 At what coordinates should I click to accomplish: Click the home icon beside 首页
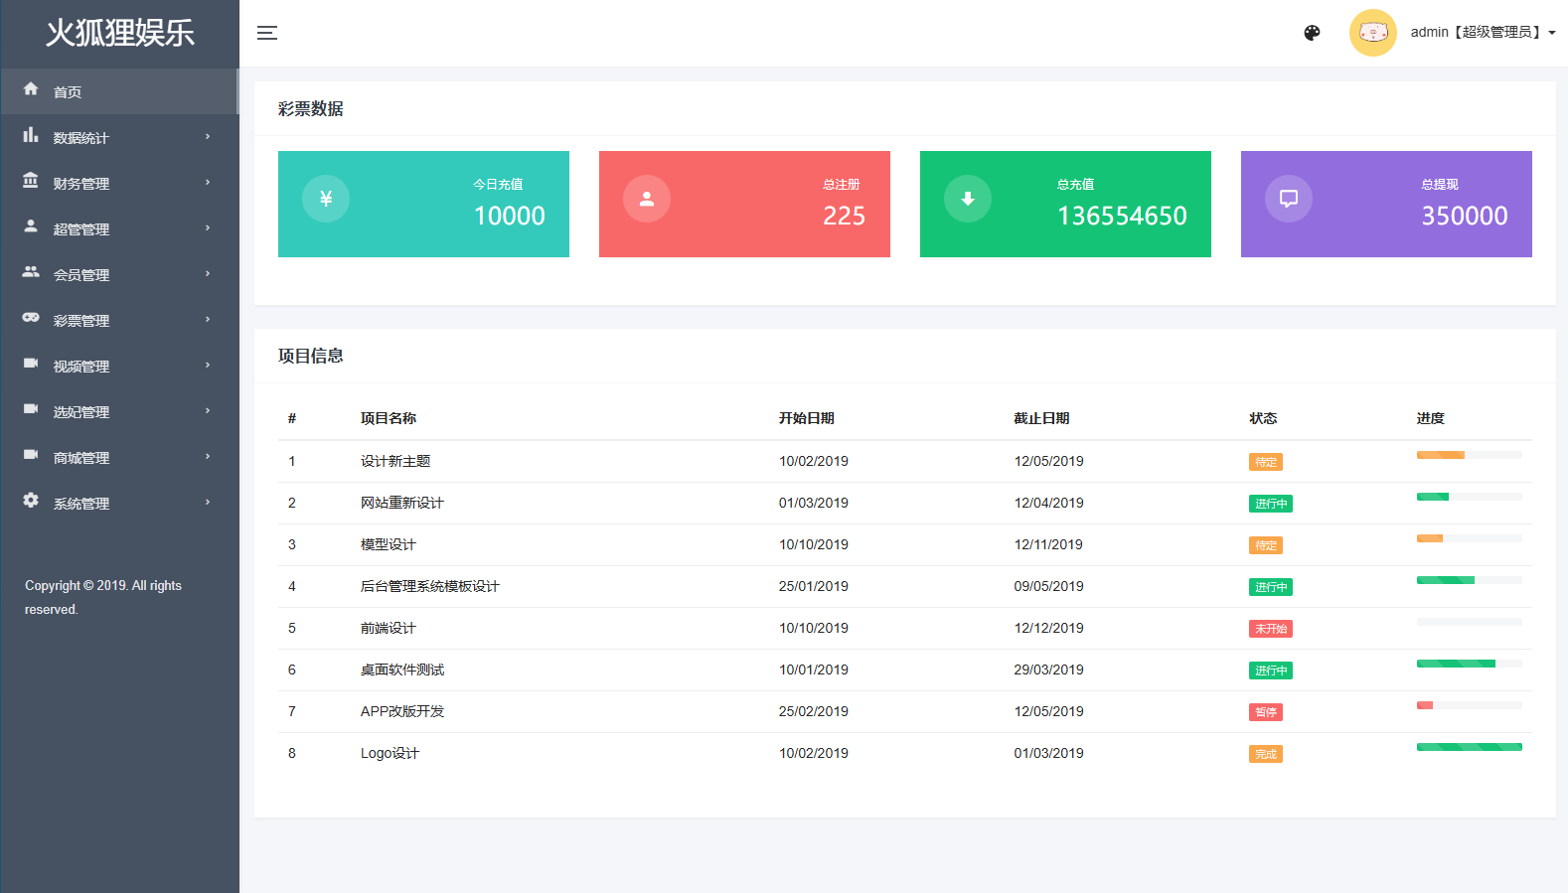tap(31, 89)
